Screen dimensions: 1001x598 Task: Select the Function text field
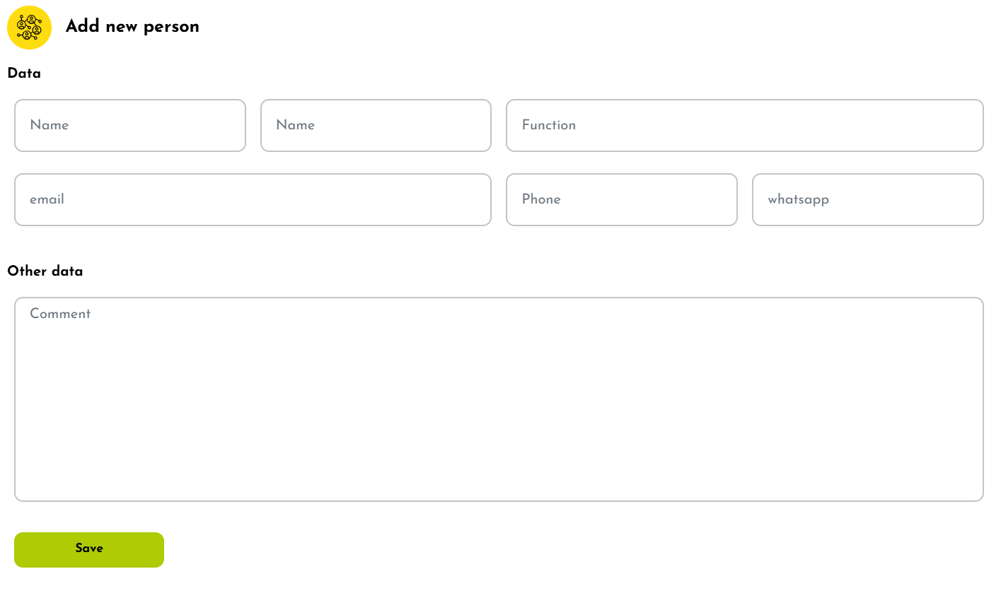pos(744,125)
